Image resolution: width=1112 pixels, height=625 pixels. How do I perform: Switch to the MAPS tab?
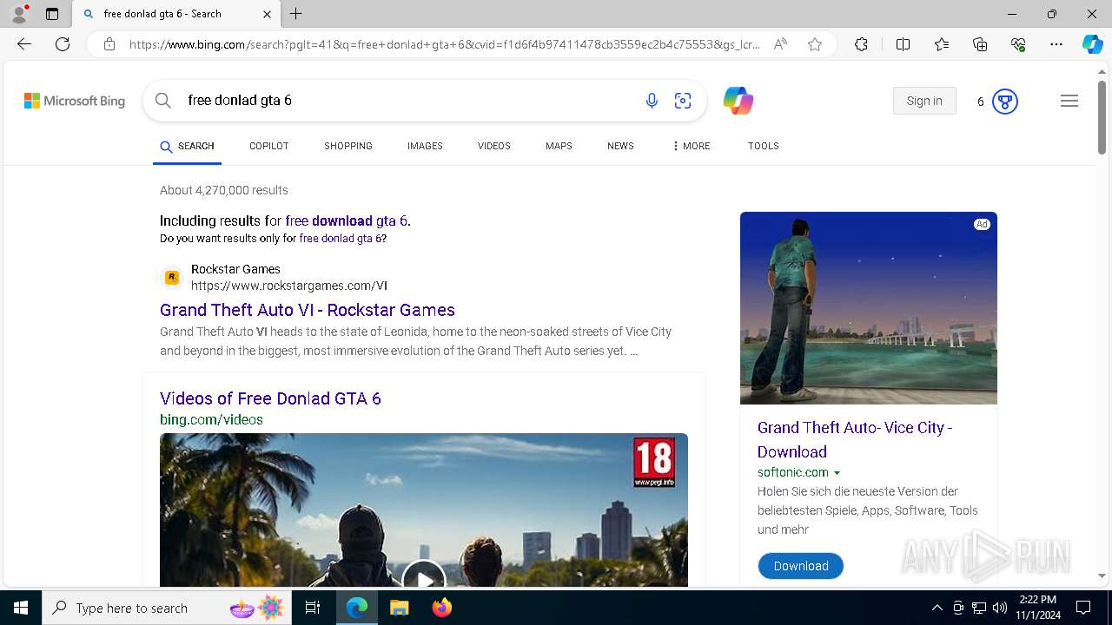coord(559,146)
